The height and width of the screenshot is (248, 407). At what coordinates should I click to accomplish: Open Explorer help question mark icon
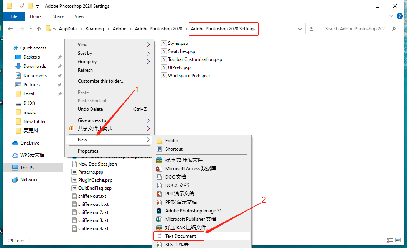pos(400,16)
